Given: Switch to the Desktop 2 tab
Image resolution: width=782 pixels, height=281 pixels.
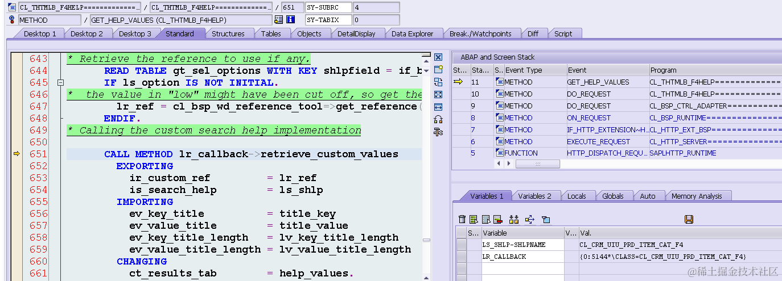Looking at the screenshot, I should point(87,33).
